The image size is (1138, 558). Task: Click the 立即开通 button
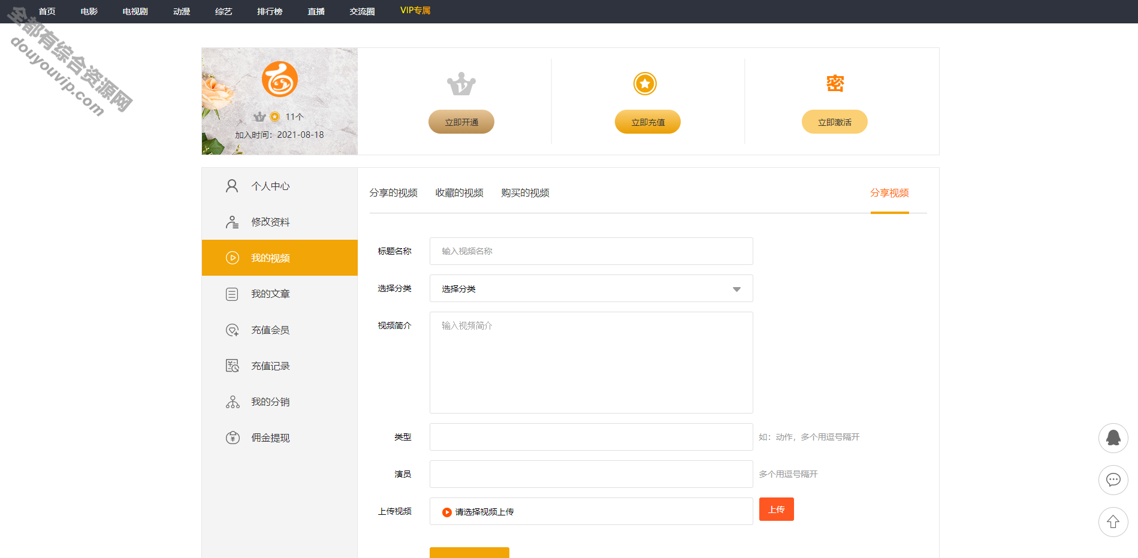pyautogui.click(x=461, y=122)
